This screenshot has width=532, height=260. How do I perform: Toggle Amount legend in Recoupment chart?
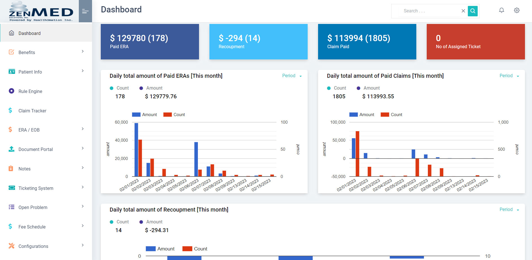tap(160, 249)
